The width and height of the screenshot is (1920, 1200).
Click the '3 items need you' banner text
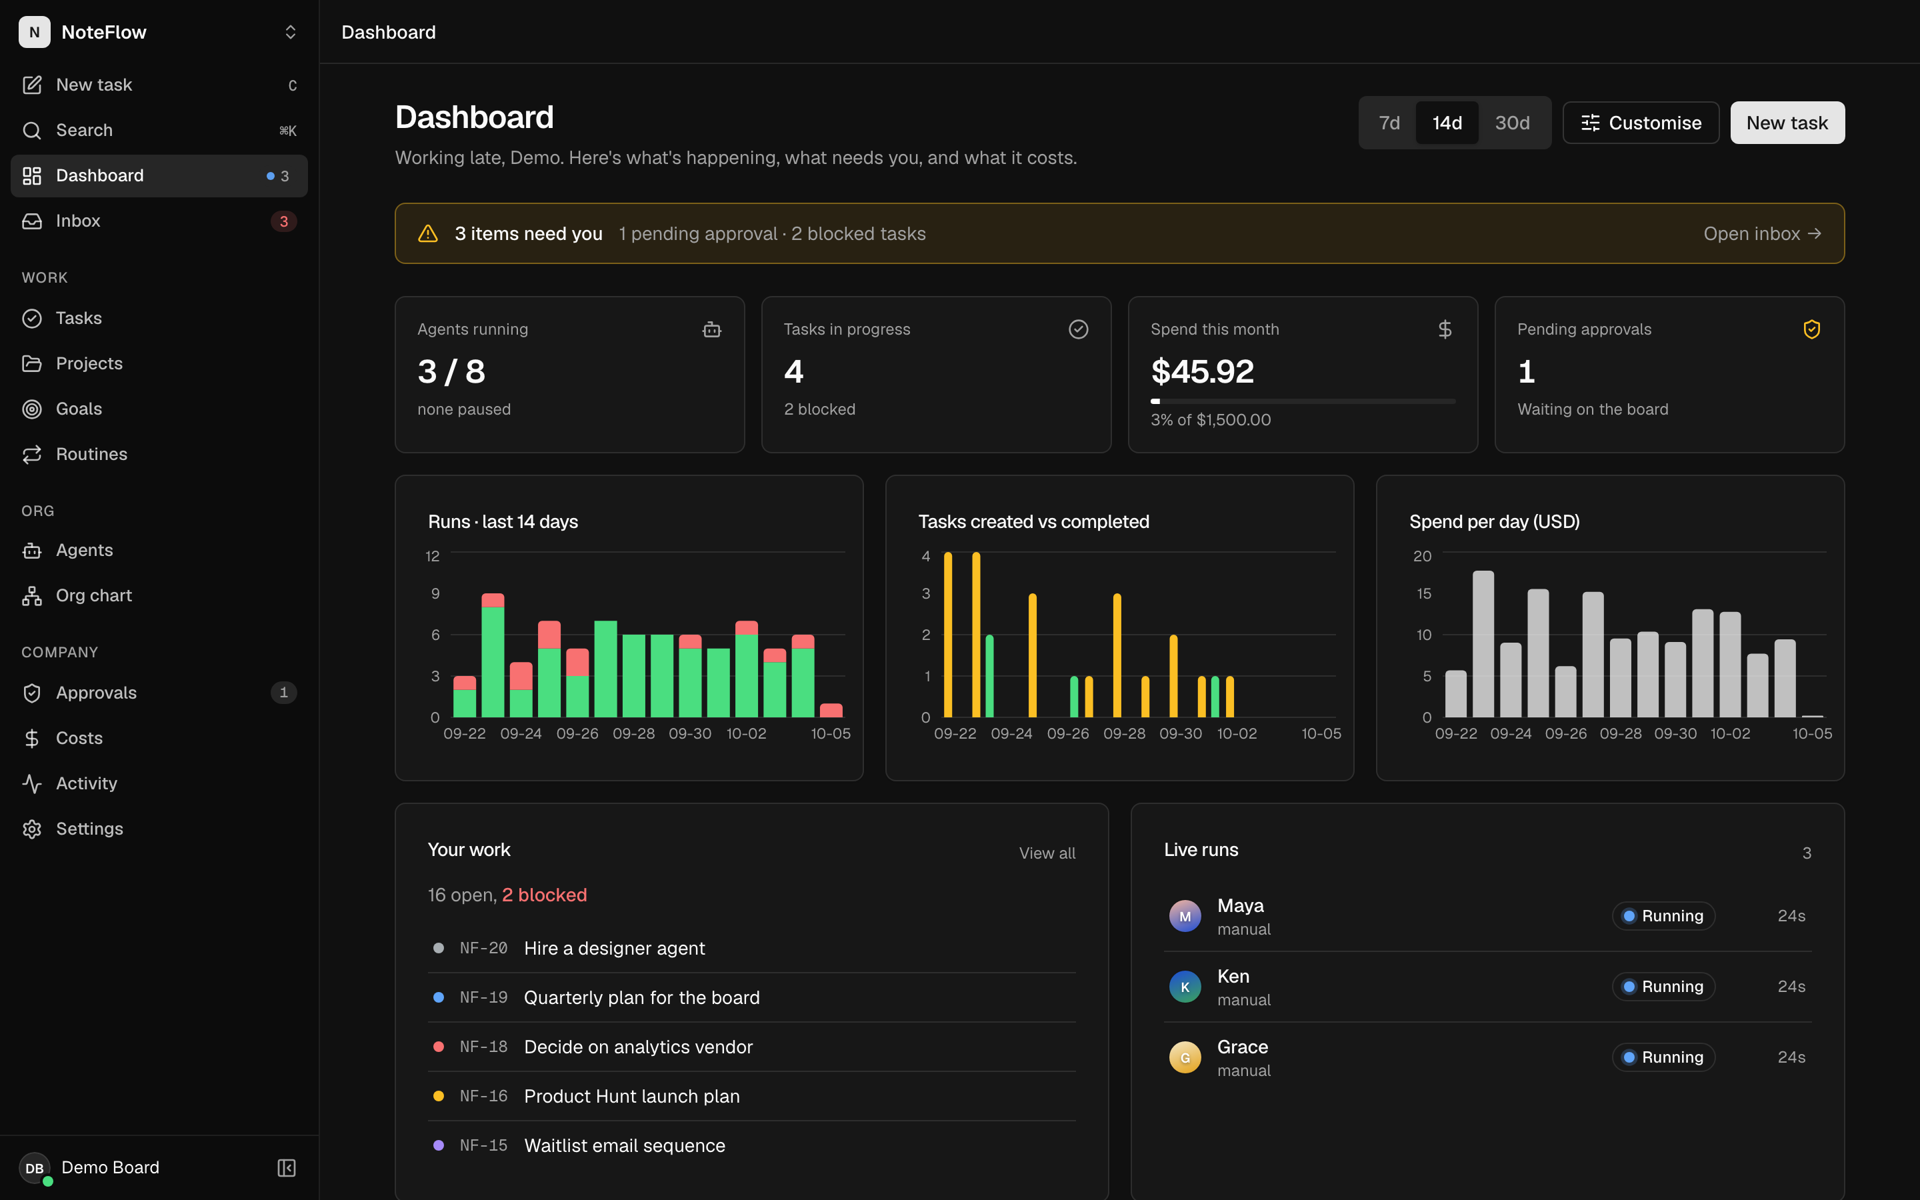(x=529, y=233)
